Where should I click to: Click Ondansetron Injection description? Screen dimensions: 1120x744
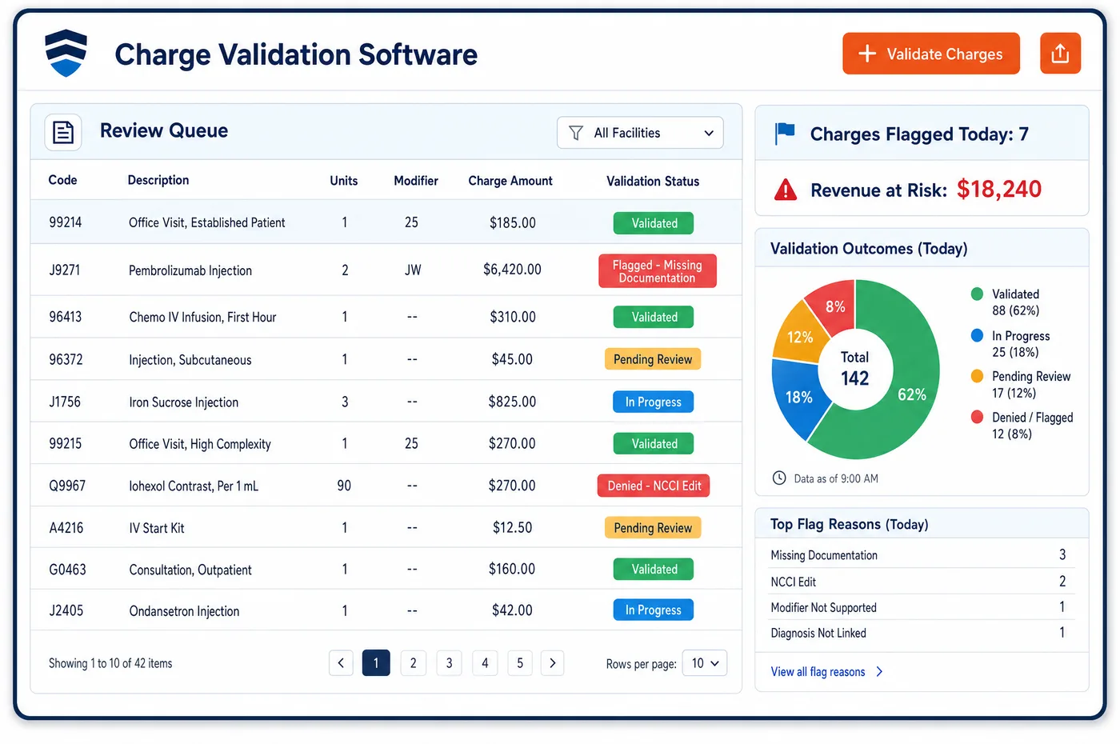pyautogui.click(x=184, y=611)
